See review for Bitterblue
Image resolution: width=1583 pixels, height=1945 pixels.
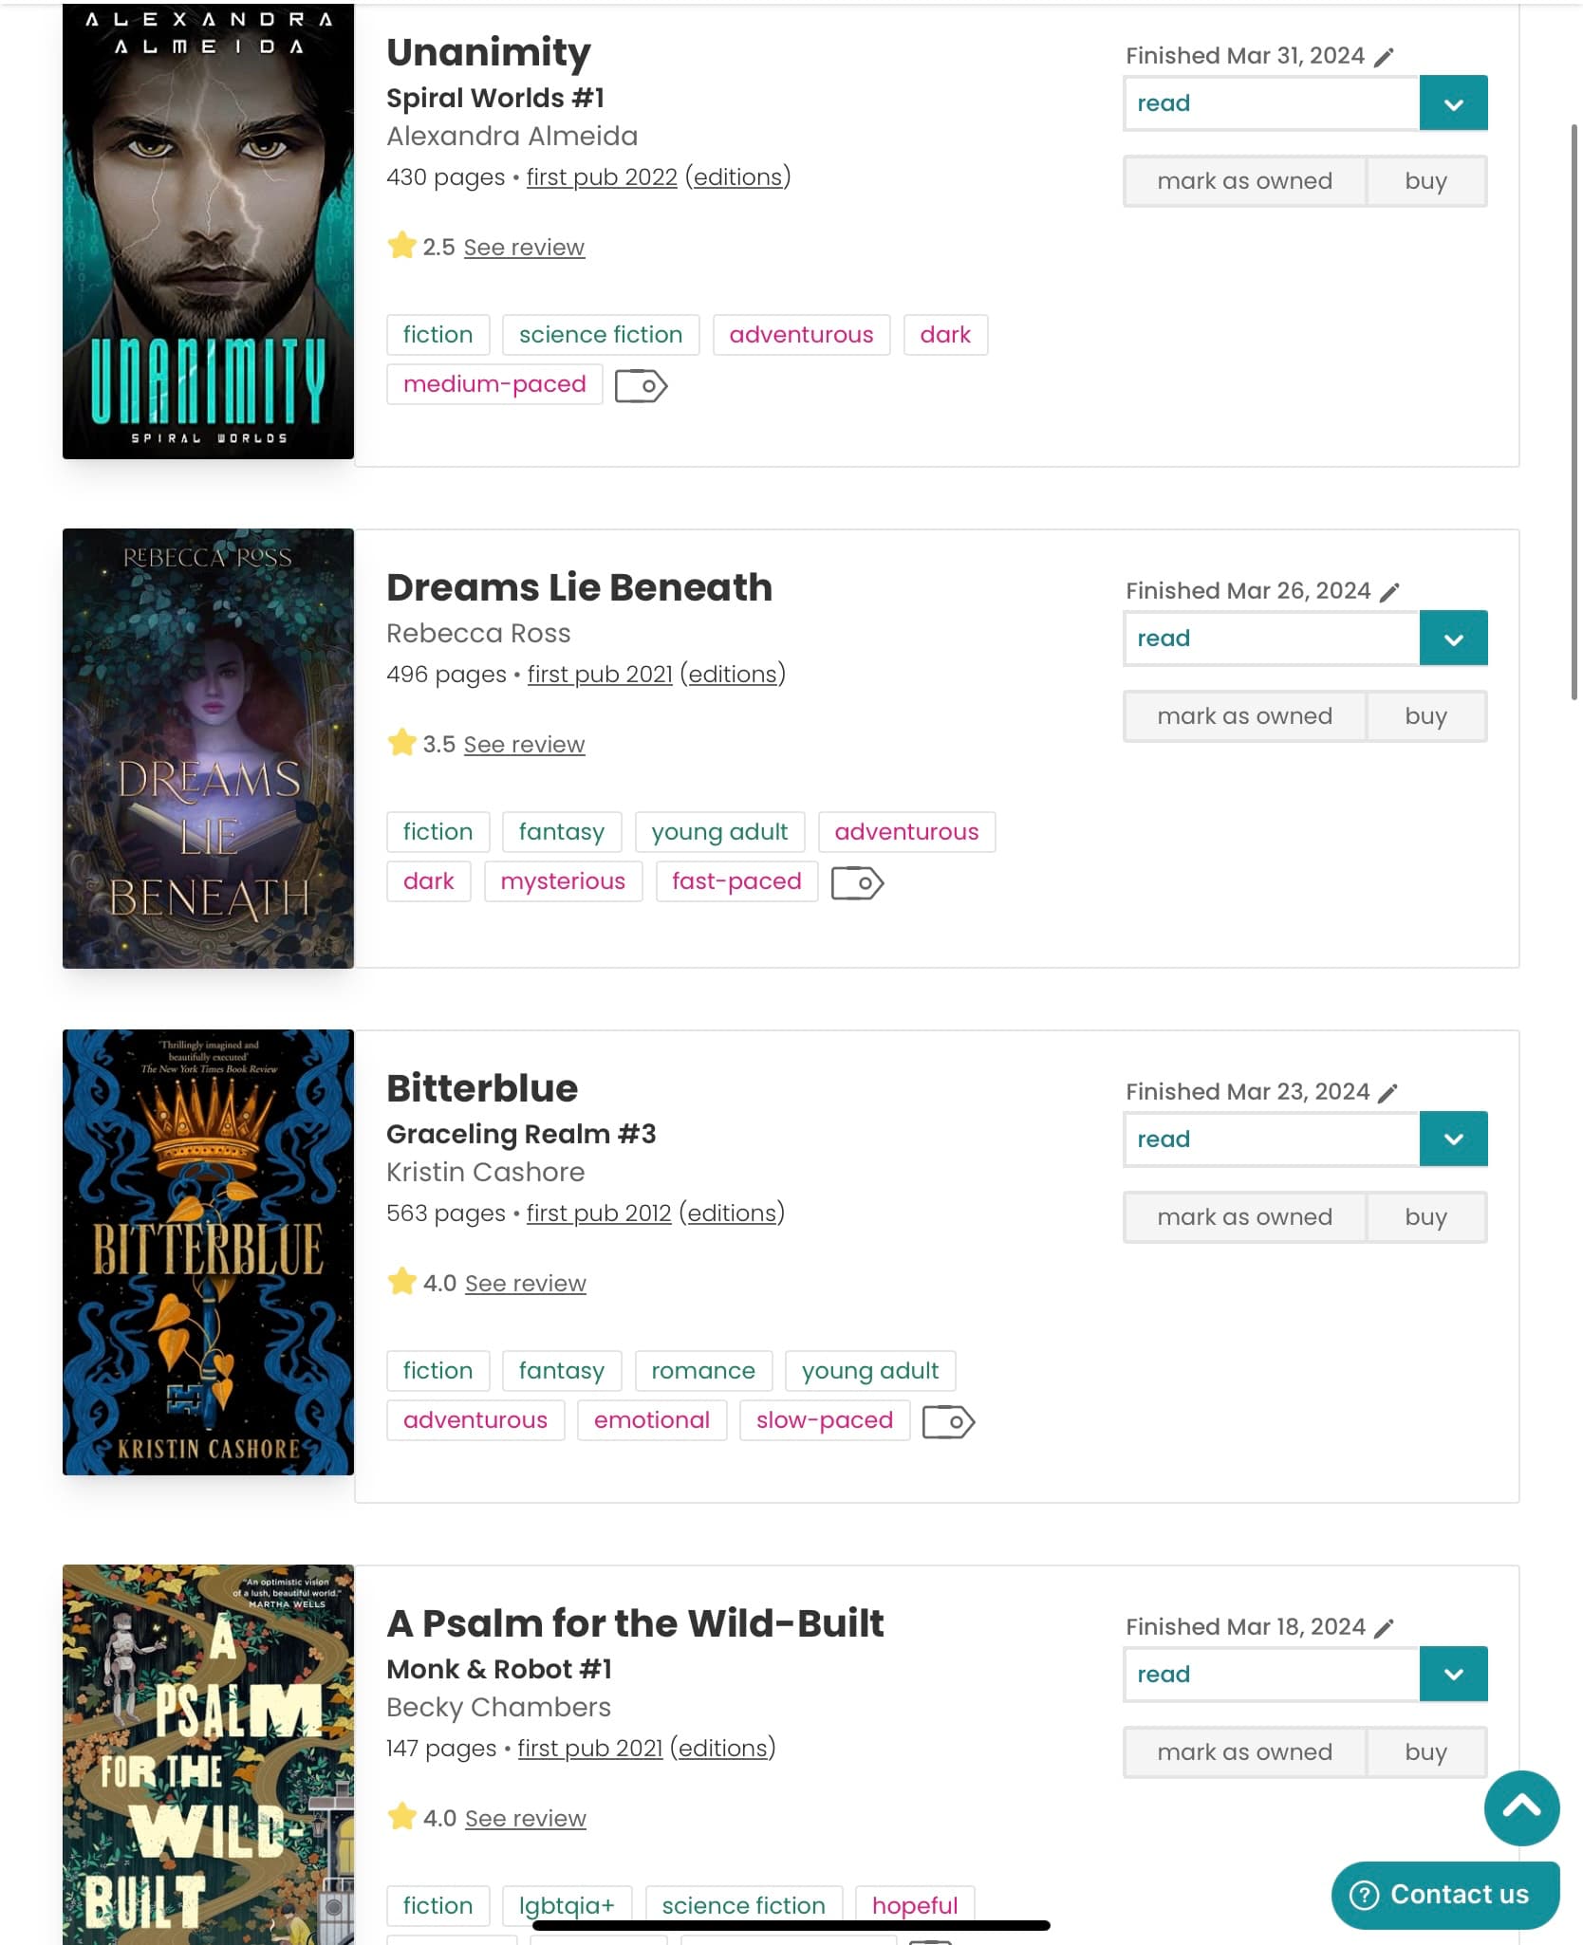(525, 1284)
